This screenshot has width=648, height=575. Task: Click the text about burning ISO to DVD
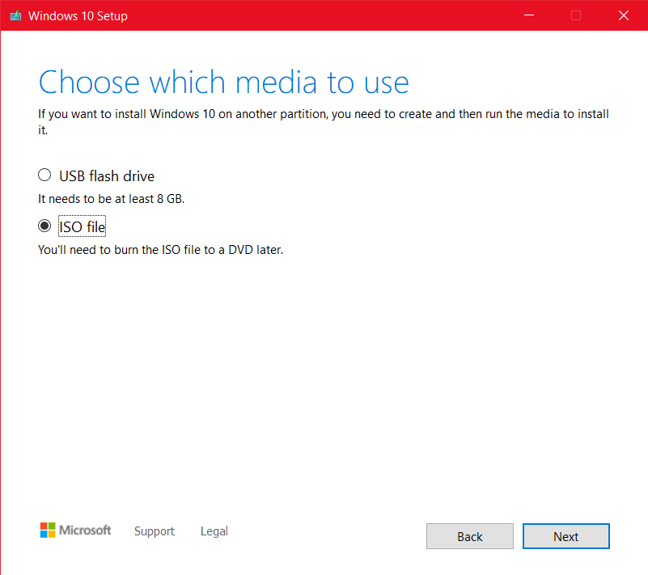click(160, 250)
